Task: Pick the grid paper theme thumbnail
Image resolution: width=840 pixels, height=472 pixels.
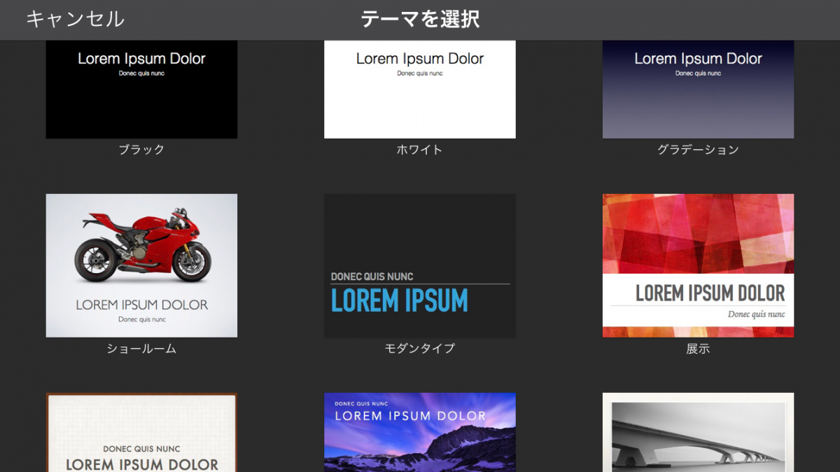Action: tap(141, 432)
